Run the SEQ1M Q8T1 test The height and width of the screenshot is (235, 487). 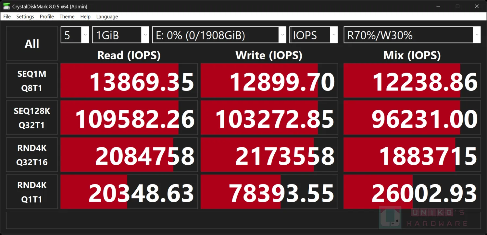[32, 81]
